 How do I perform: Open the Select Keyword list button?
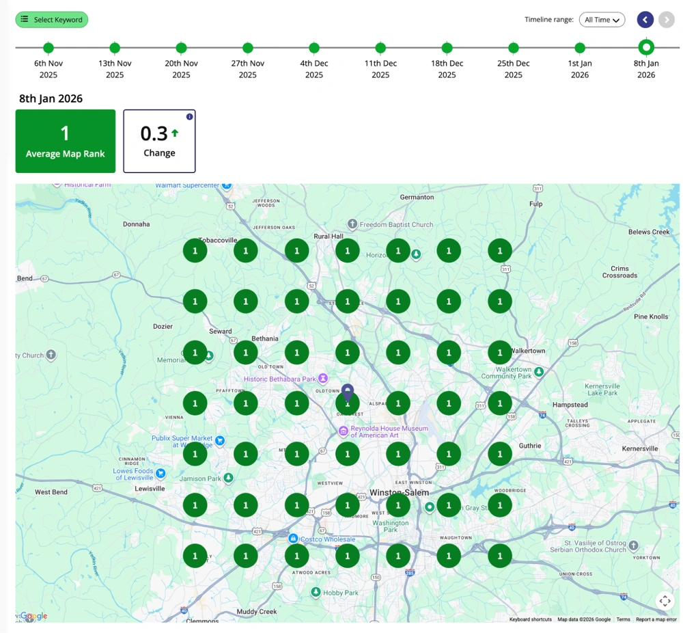tap(52, 20)
